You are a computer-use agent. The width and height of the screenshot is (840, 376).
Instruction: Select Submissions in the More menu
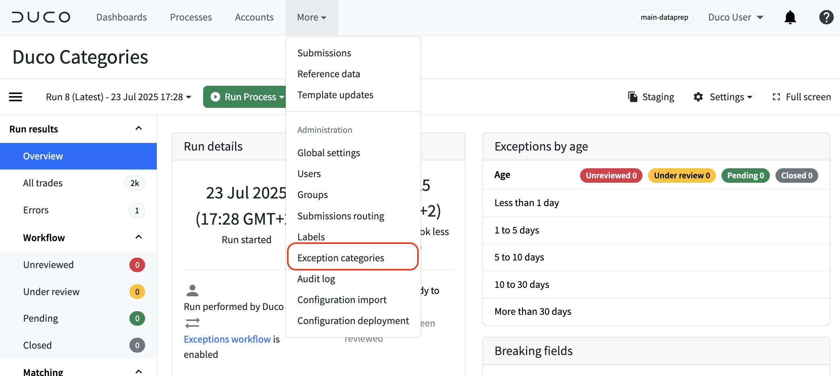353,53
